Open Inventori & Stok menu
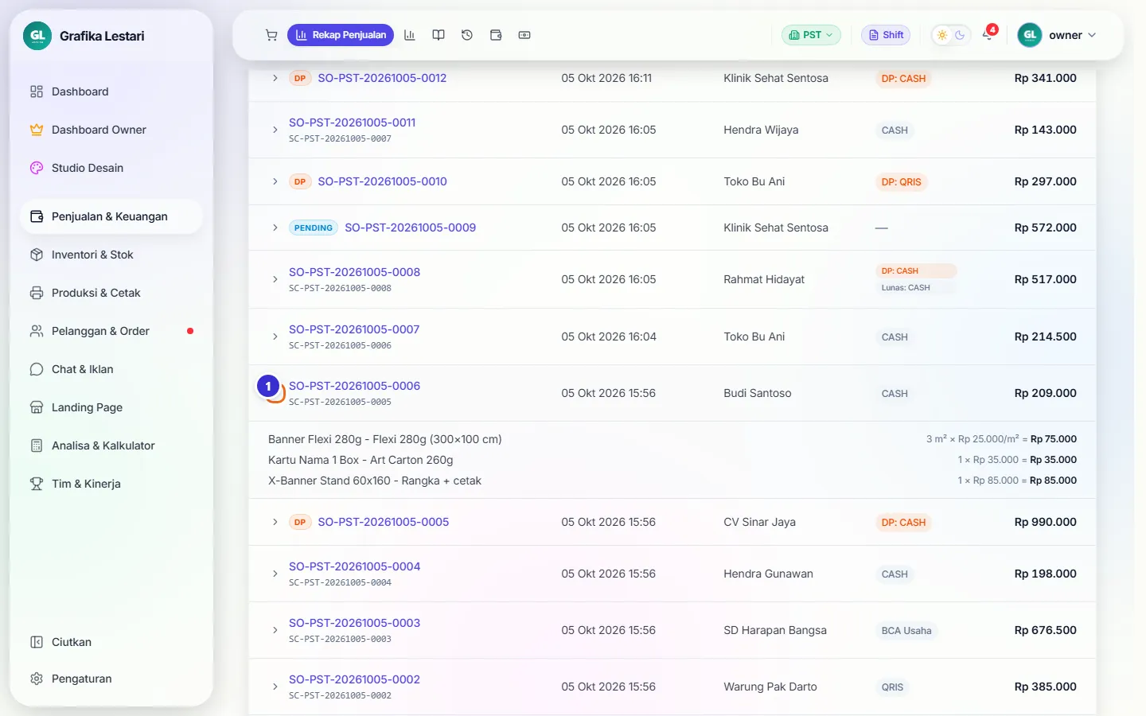Image resolution: width=1146 pixels, height=716 pixels. 111,255
